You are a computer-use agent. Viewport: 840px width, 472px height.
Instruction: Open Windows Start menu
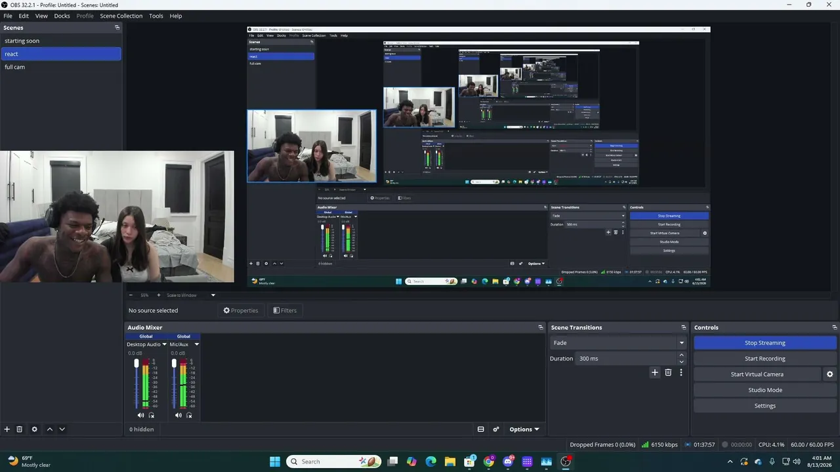274,462
